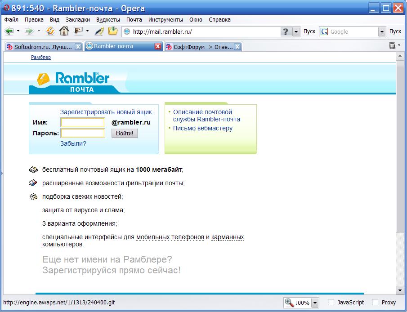The image size is (407, 312).
Task: Click the filter icon beside фильтрации почты
Action: (x=33, y=183)
